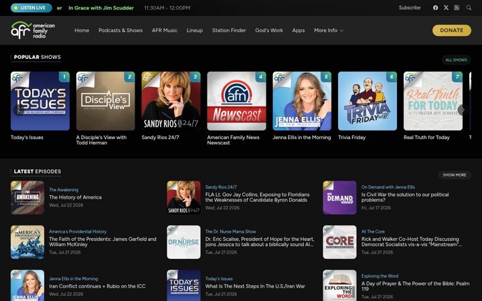Click the RSS feed icon
Viewport: 482px width, 301px height.
tap(457, 7)
